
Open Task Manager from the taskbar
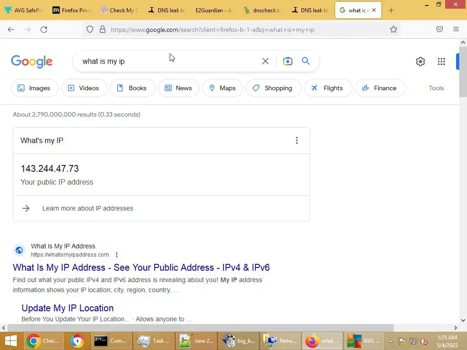(x=154, y=341)
